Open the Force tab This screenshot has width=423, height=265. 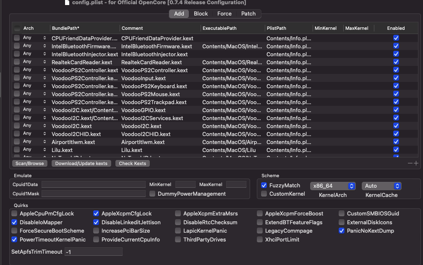point(224,14)
